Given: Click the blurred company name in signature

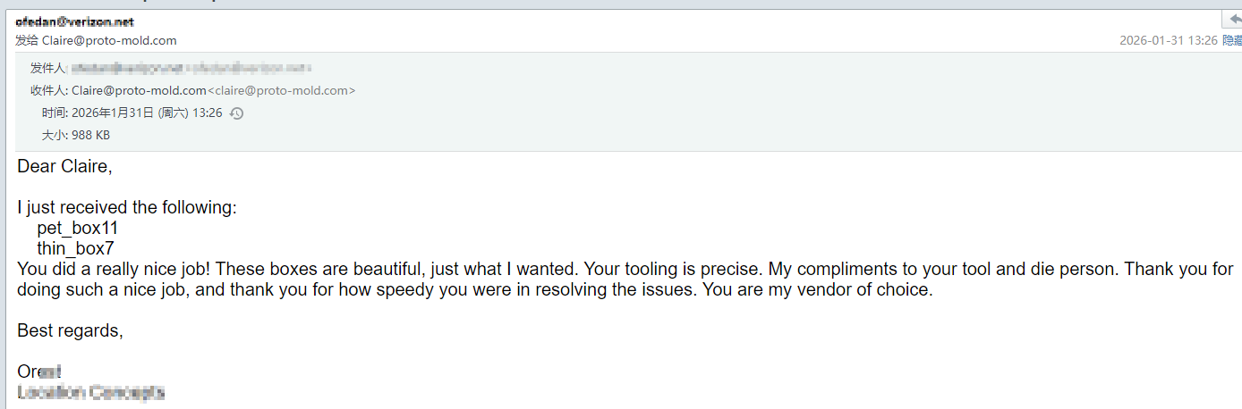Looking at the screenshot, I should pos(90,392).
